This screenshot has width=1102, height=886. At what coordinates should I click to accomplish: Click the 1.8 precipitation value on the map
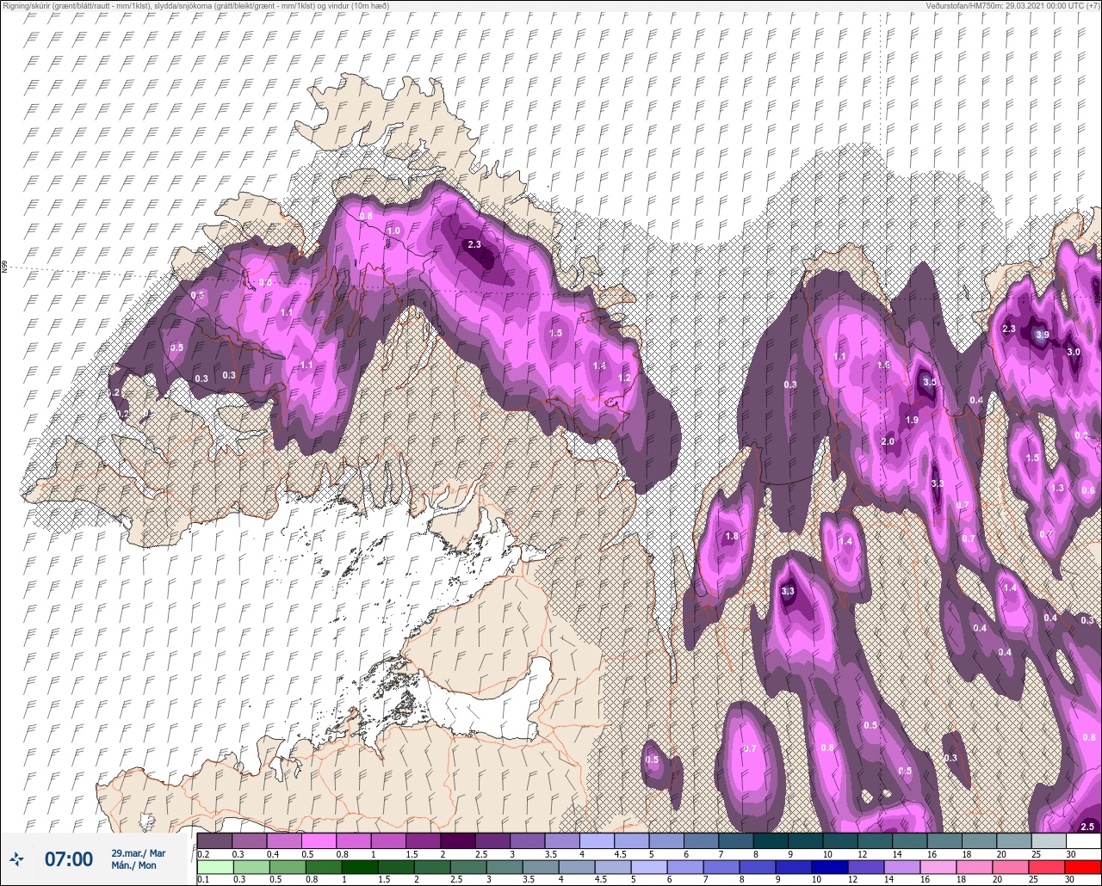click(x=732, y=537)
